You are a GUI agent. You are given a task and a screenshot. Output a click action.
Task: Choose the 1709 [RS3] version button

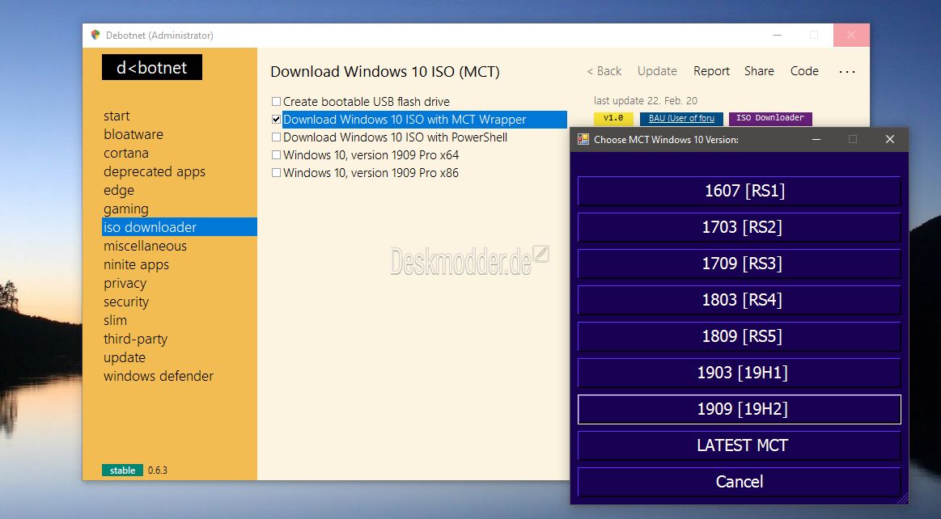(x=740, y=264)
